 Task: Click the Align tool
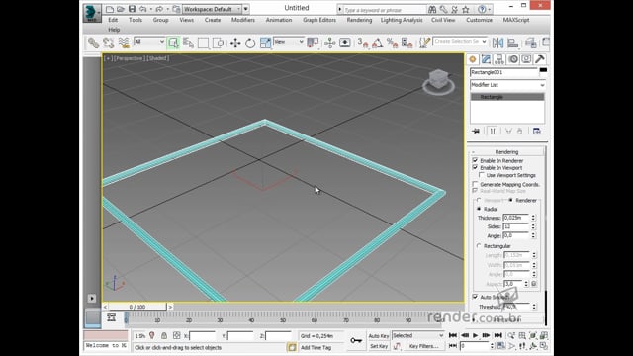click(513, 43)
